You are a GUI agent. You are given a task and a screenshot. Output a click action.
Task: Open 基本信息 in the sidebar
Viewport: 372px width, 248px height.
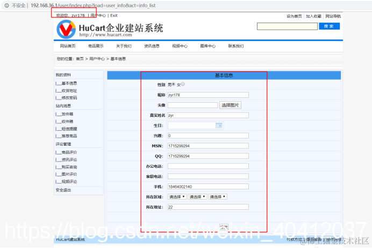69,83
